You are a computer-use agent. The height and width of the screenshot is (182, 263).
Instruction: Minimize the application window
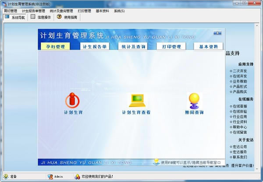click(x=237, y=3)
